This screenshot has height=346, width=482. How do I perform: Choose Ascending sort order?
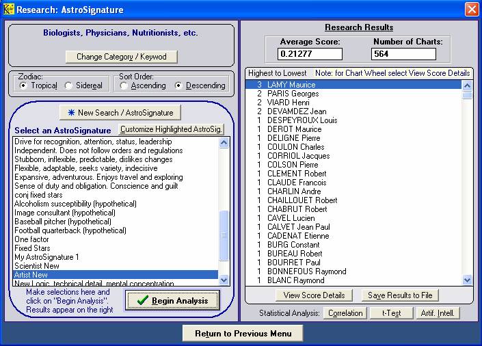[124, 85]
